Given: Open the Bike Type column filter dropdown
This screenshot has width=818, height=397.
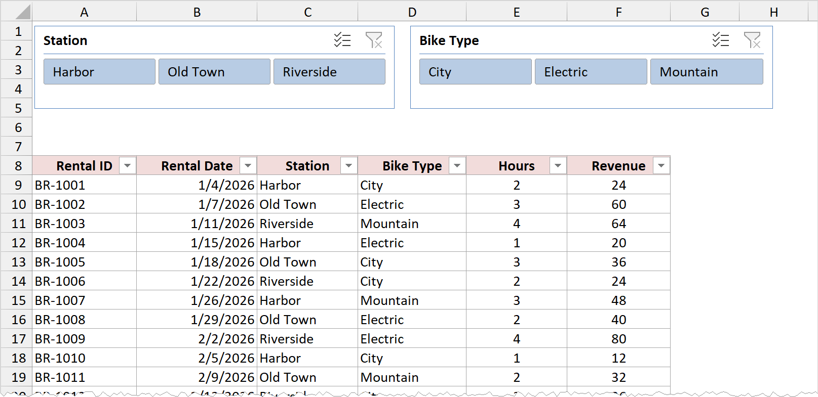Looking at the screenshot, I should 457,166.
